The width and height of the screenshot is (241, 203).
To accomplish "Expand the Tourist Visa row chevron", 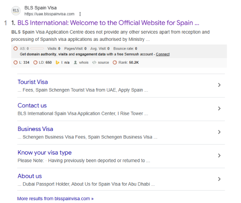I will (219, 85).
